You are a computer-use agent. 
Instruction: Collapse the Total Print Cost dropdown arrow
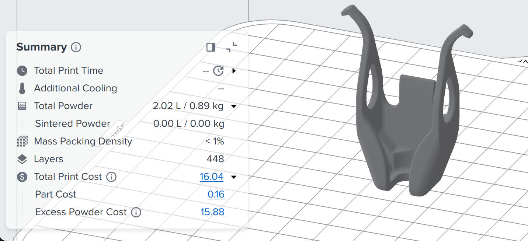(x=233, y=177)
